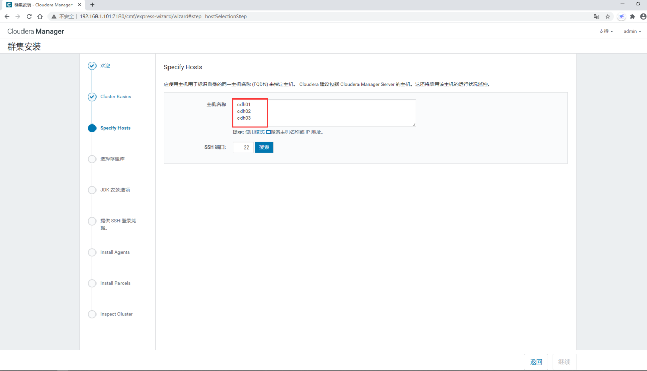Click the Specify Hosts active step dot
Viewport: 647px width, 371px height.
point(92,128)
